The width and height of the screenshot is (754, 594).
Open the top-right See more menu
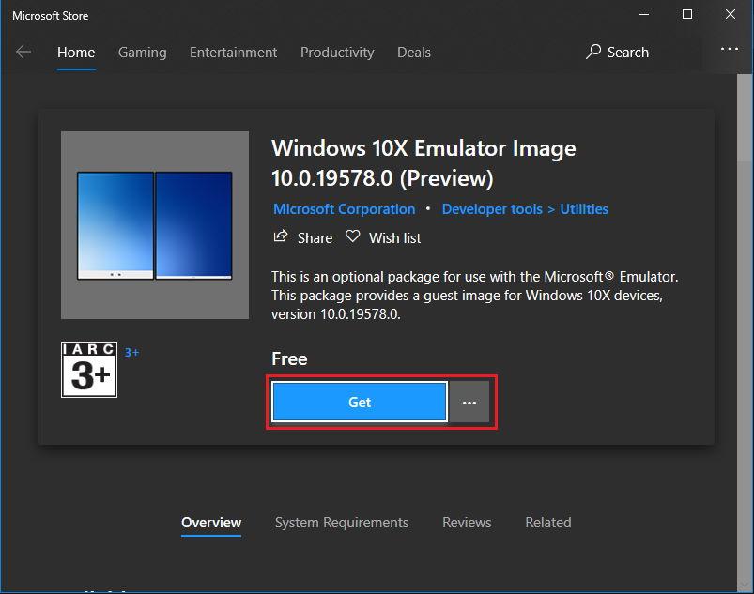click(729, 49)
